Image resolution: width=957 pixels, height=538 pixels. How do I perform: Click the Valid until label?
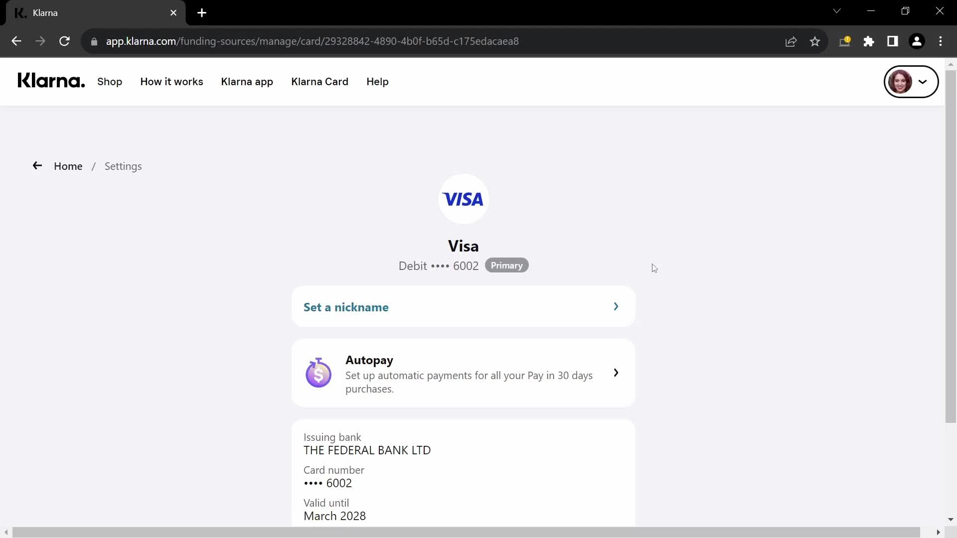point(326,503)
